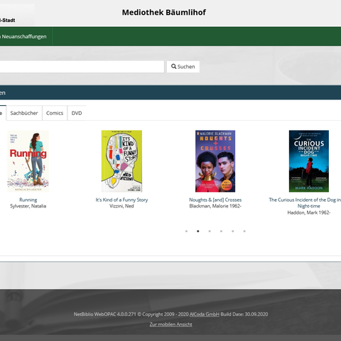Image resolution: width=341 pixels, height=341 pixels.
Task: Open the Neuanschaffungen menu item
Action: point(23,36)
